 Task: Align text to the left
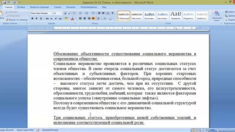(80, 19)
